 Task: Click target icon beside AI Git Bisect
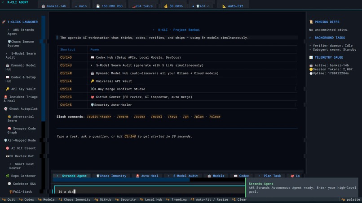7,148
